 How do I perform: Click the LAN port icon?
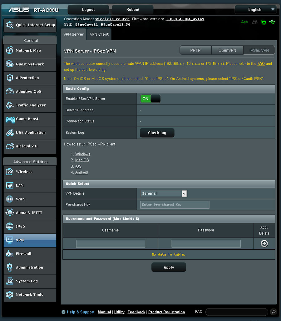tap(10, 186)
